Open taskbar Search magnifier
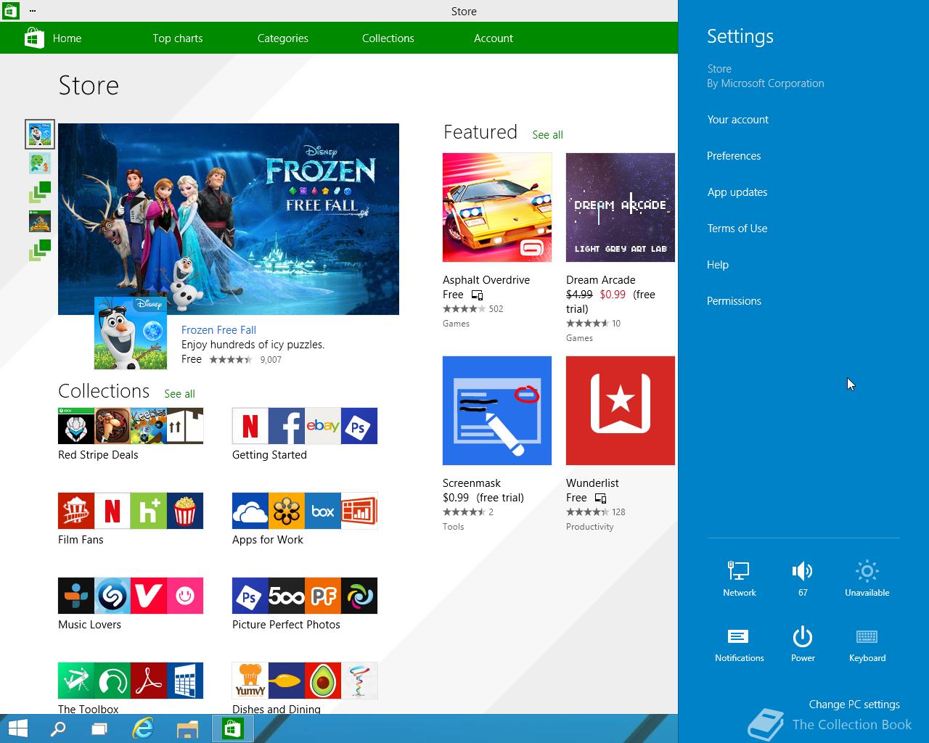 point(58,728)
